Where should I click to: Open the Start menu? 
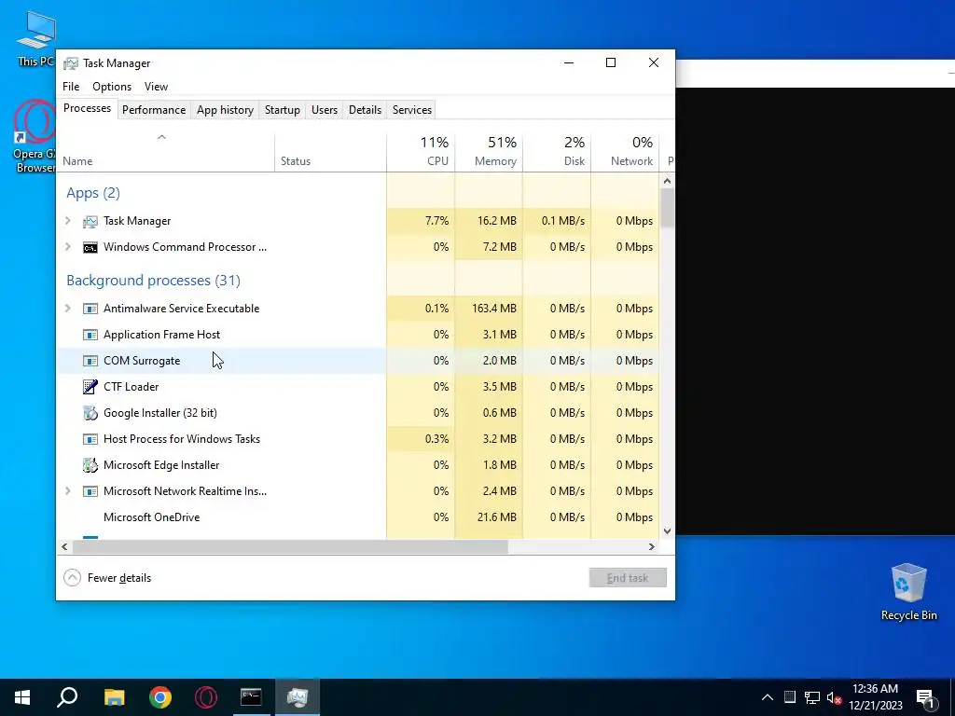click(x=22, y=697)
